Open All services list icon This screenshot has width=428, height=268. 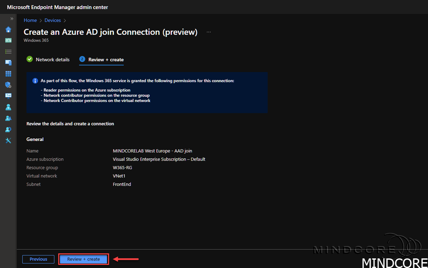[x=8, y=51]
